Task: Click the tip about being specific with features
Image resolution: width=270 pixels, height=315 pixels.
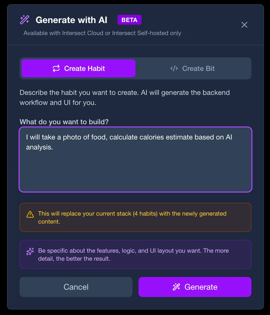Action: click(133, 254)
